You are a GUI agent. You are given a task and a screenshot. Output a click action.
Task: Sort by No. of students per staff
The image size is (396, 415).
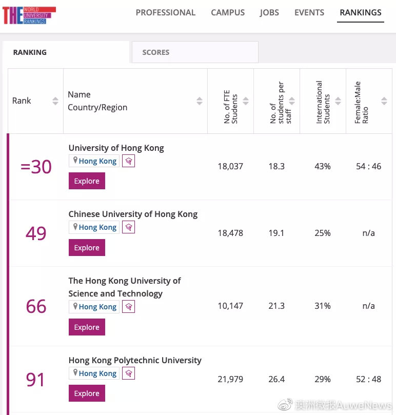(x=292, y=101)
